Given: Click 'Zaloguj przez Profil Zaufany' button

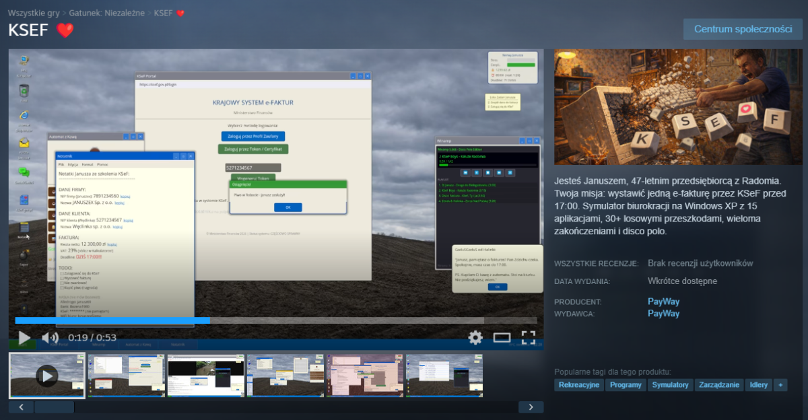Looking at the screenshot, I should click(253, 136).
